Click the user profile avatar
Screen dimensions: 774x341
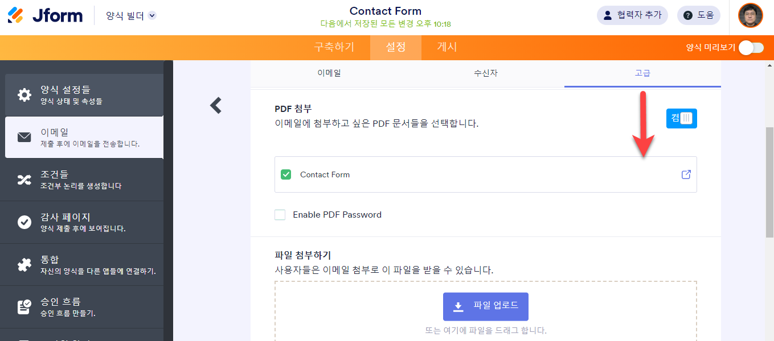coord(750,15)
